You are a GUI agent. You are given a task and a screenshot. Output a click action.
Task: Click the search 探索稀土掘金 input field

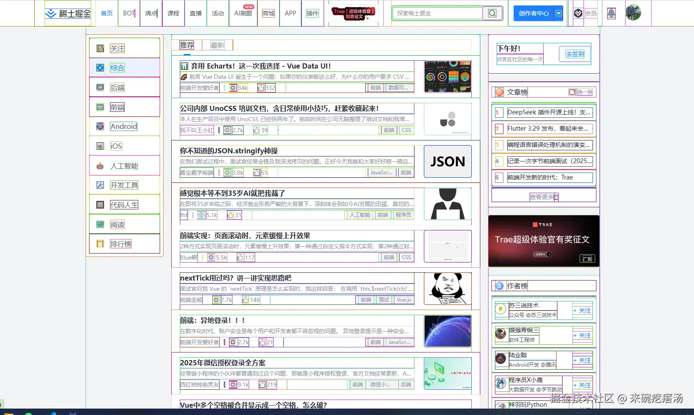[x=438, y=13]
